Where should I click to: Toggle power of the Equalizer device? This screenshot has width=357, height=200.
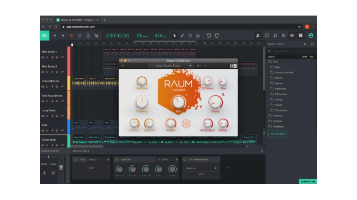[x=116, y=160]
